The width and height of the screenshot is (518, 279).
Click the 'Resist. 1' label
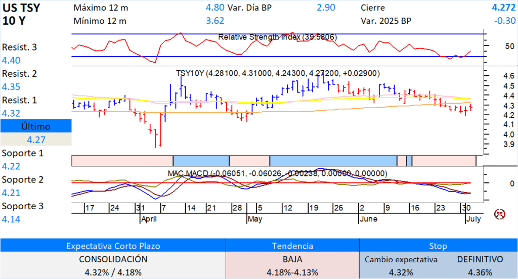point(20,100)
